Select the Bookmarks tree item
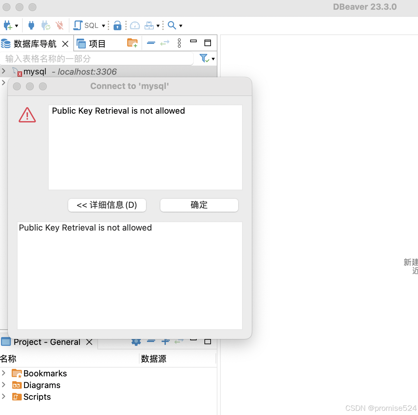Image resolution: width=418 pixels, height=415 pixels. (x=45, y=373)
